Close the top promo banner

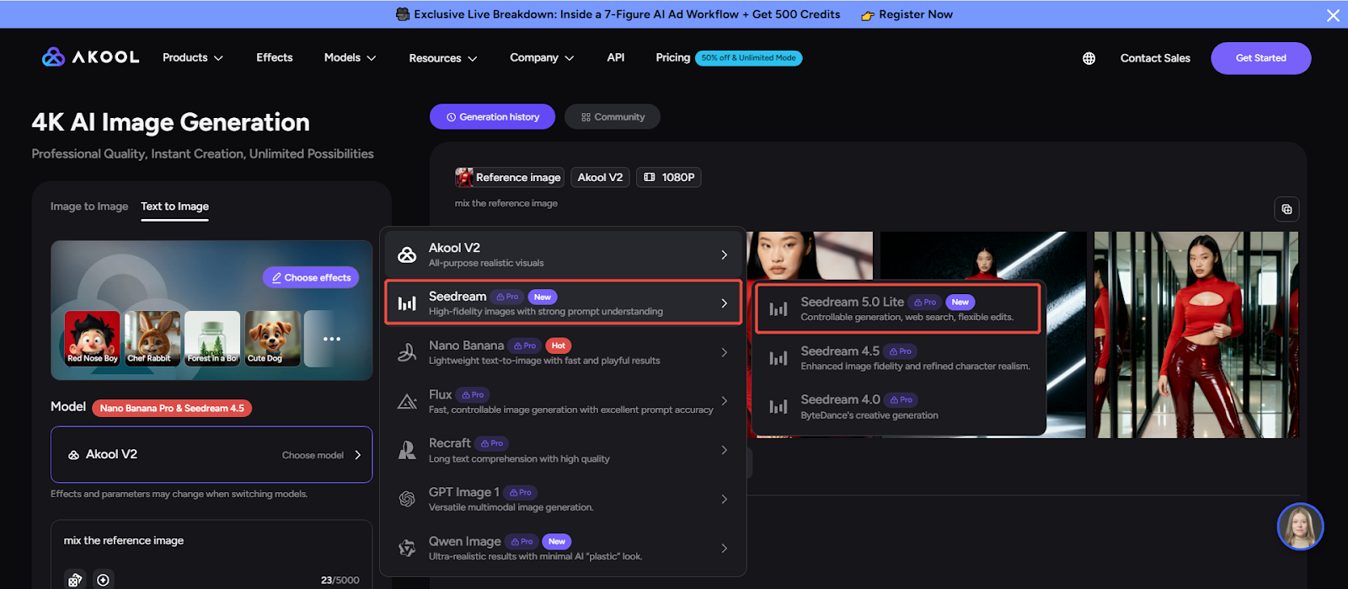[1333, 15]
